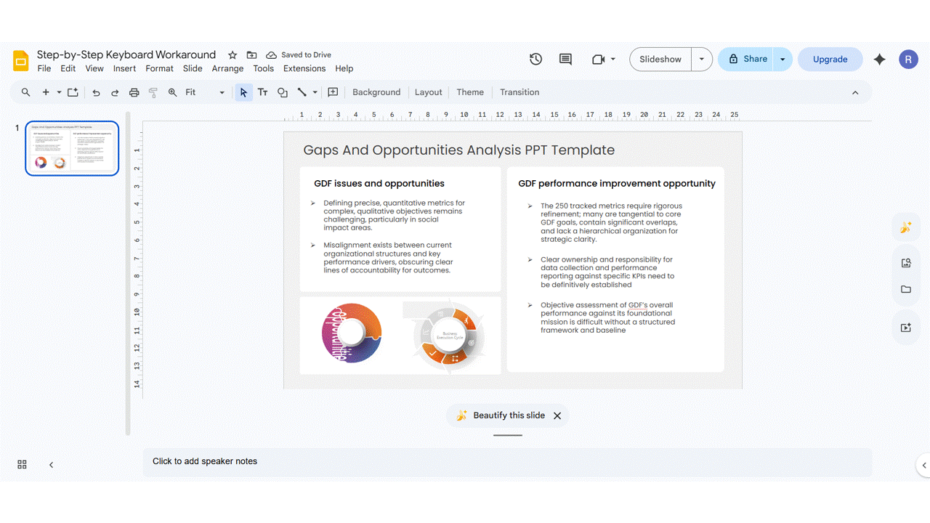Open the Shape tool
Screen dimensions: 930x523
click(283, 92)
